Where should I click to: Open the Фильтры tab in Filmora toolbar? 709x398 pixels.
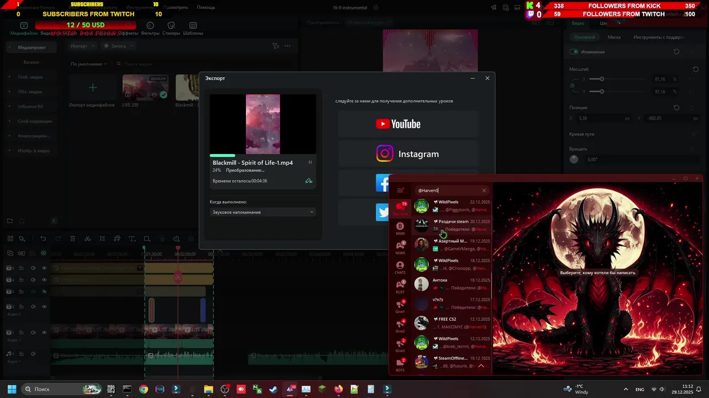click(150, 29)
